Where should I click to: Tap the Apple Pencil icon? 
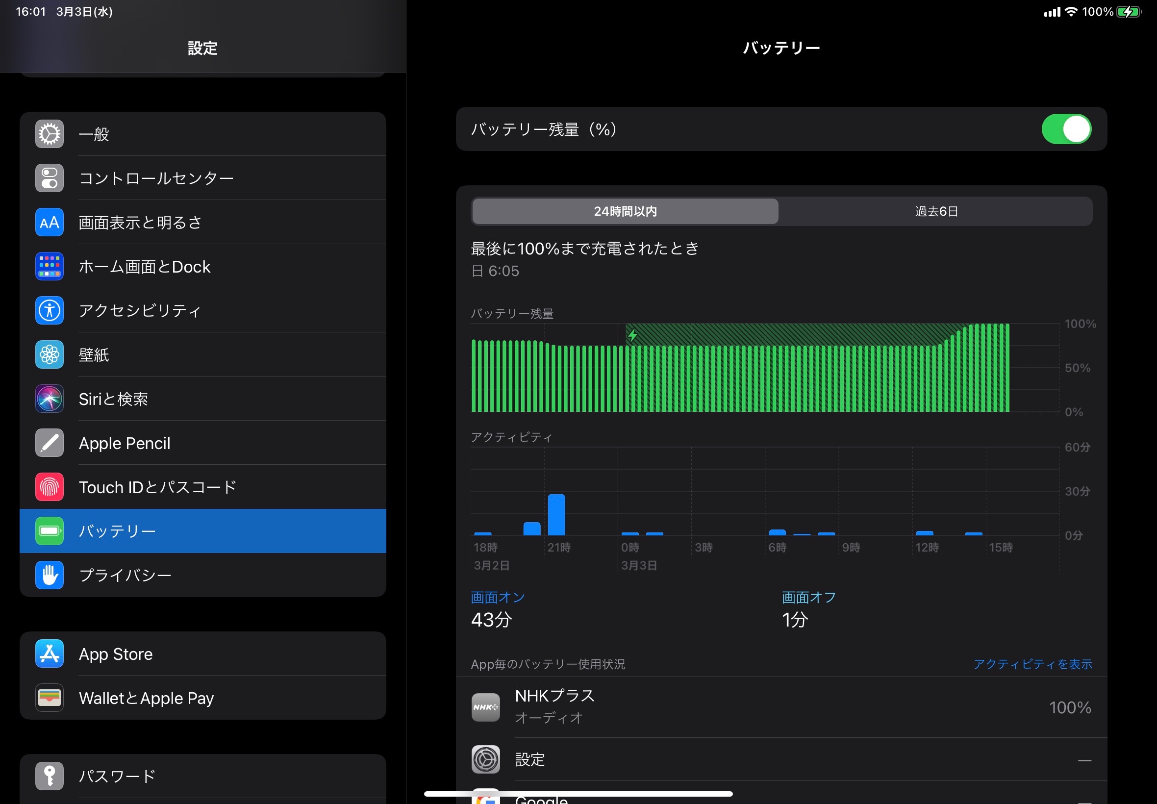pyautogui.click(x=50, y=443)
